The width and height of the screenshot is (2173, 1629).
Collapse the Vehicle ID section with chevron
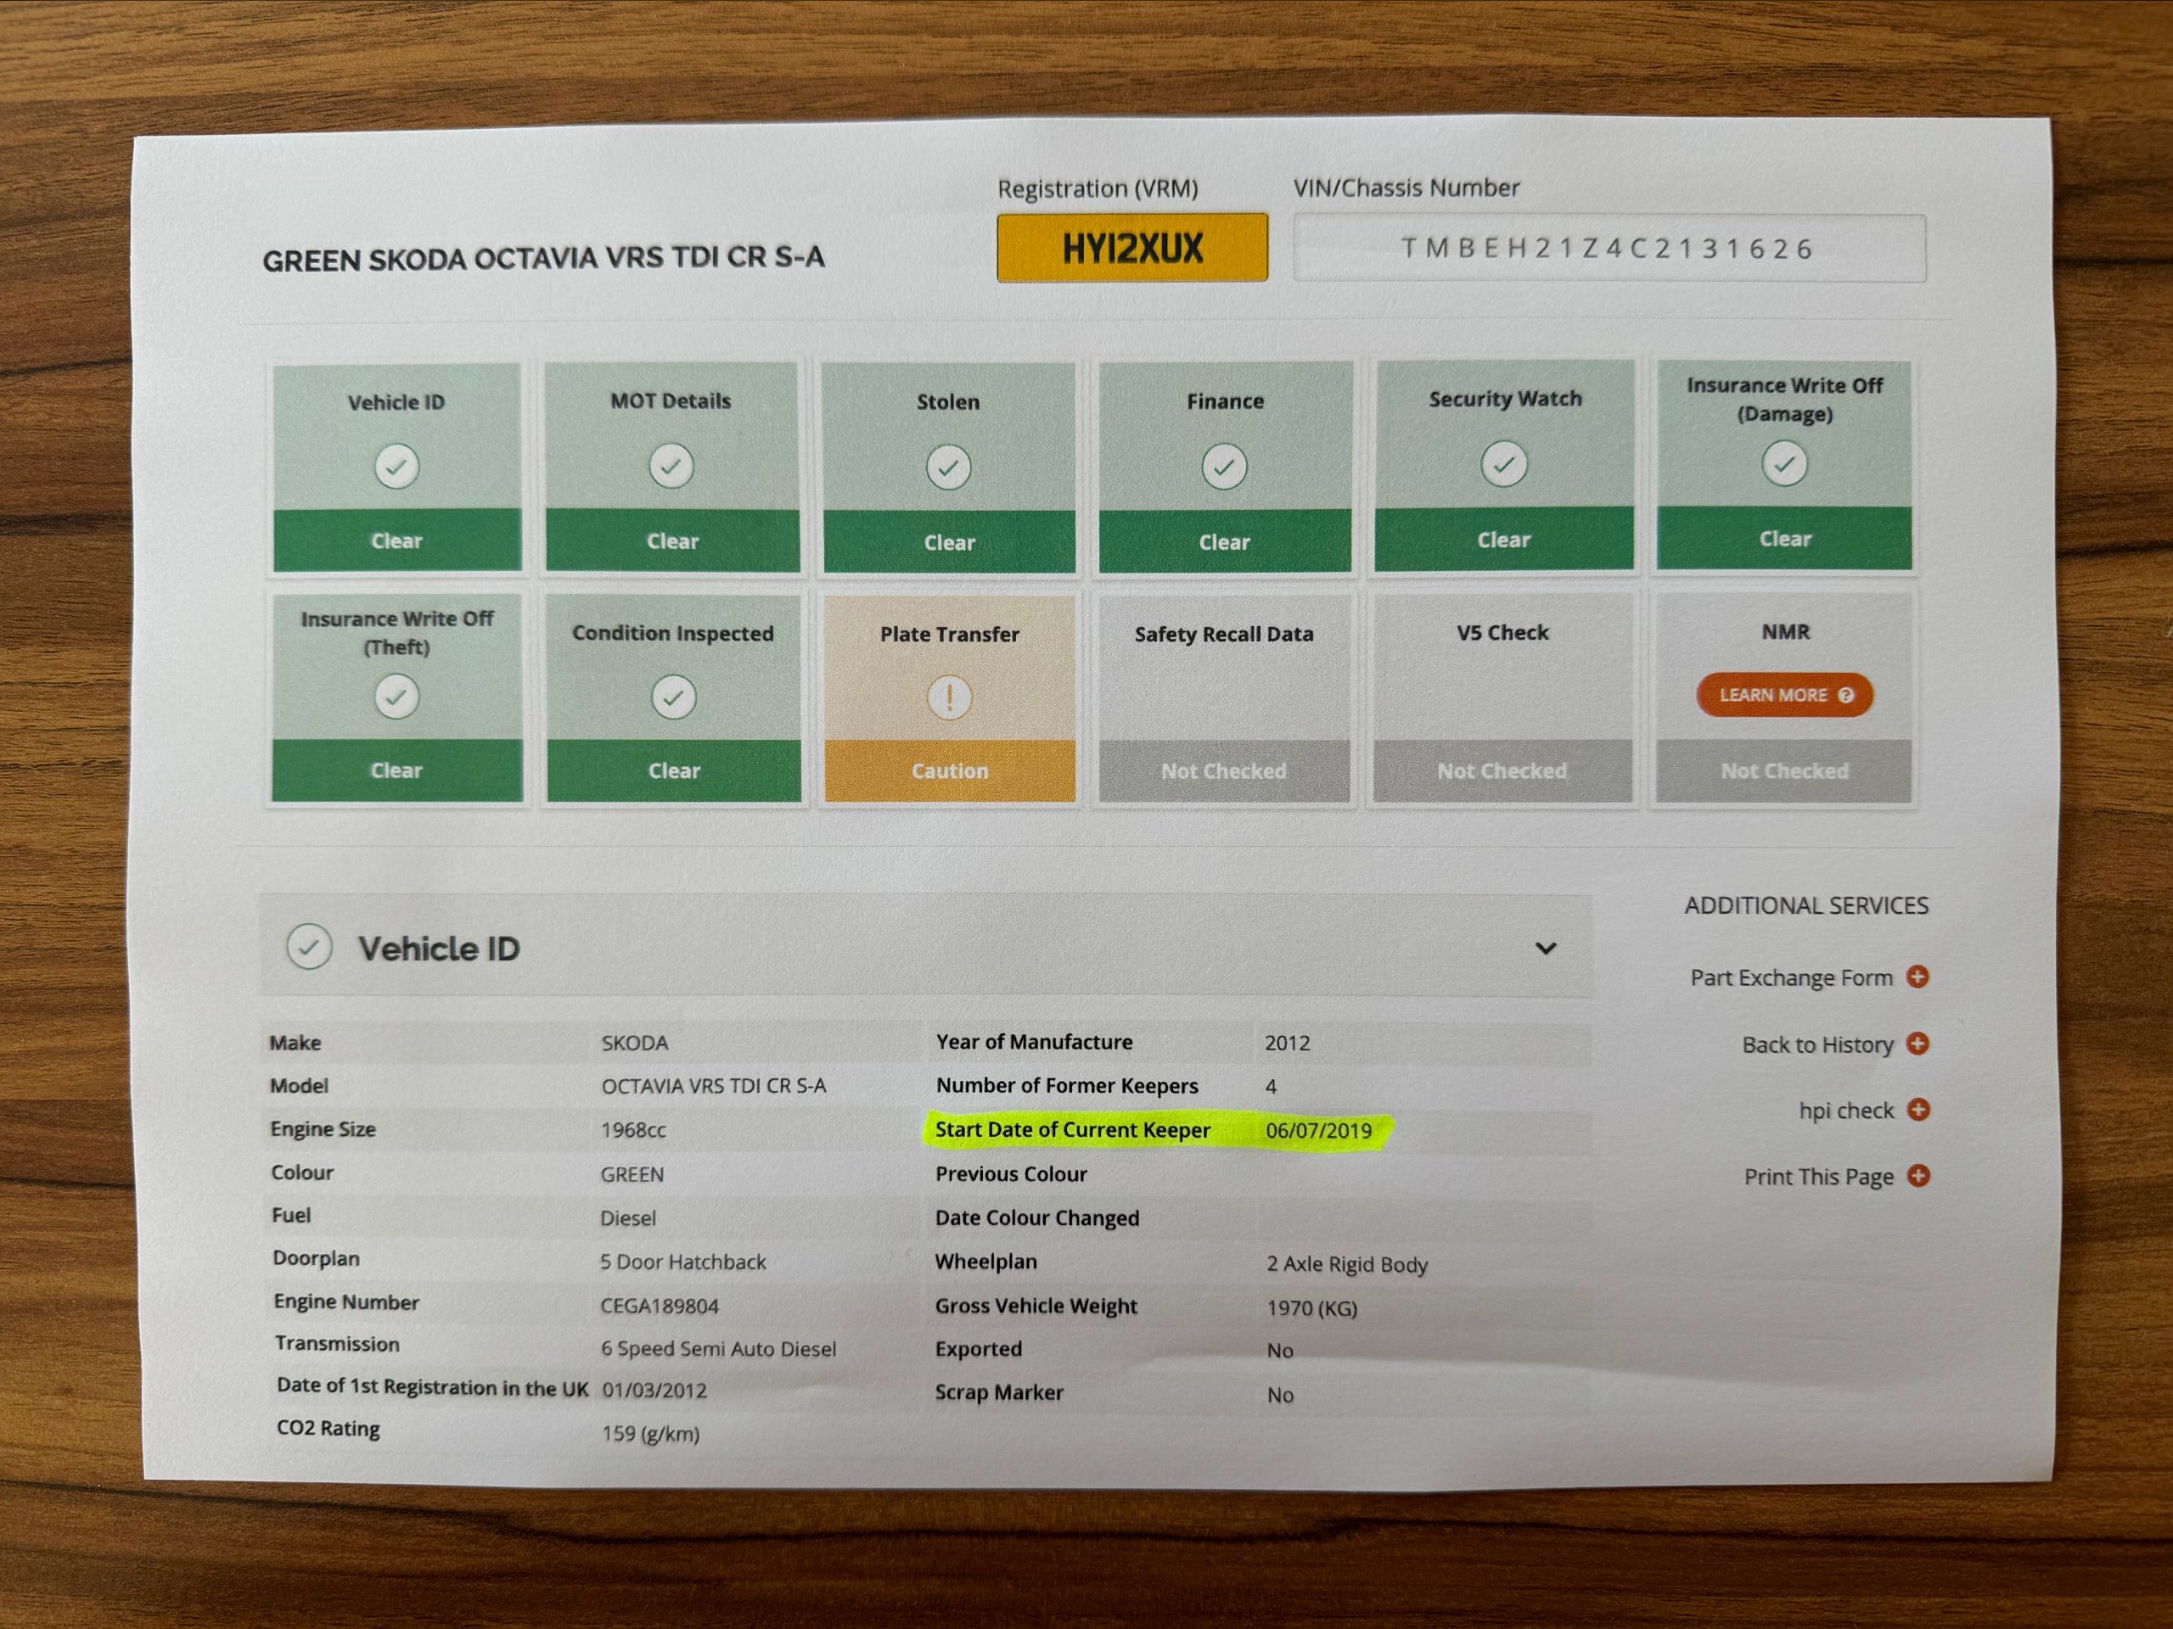1545,949
